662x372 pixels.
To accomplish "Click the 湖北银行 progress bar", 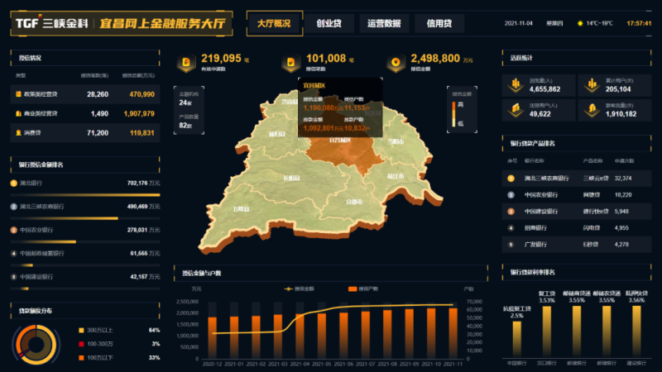I will (x=85, y=195).
